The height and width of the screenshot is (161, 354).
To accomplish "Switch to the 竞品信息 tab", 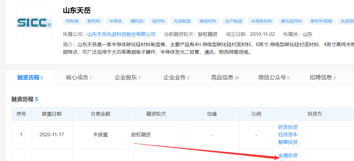I will (225, 77).
